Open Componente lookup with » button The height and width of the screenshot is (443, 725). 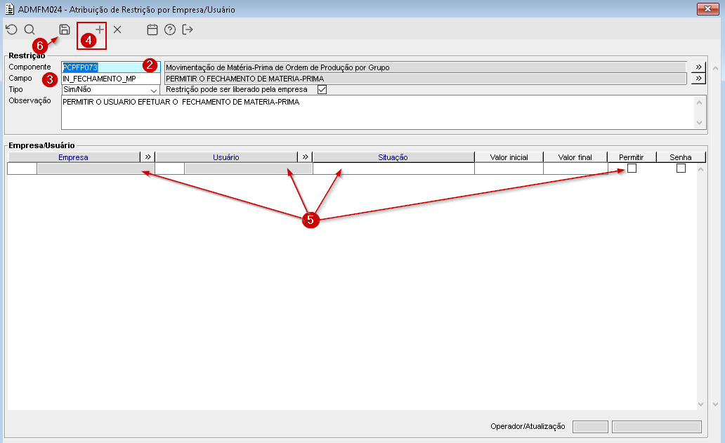(698, 67)
